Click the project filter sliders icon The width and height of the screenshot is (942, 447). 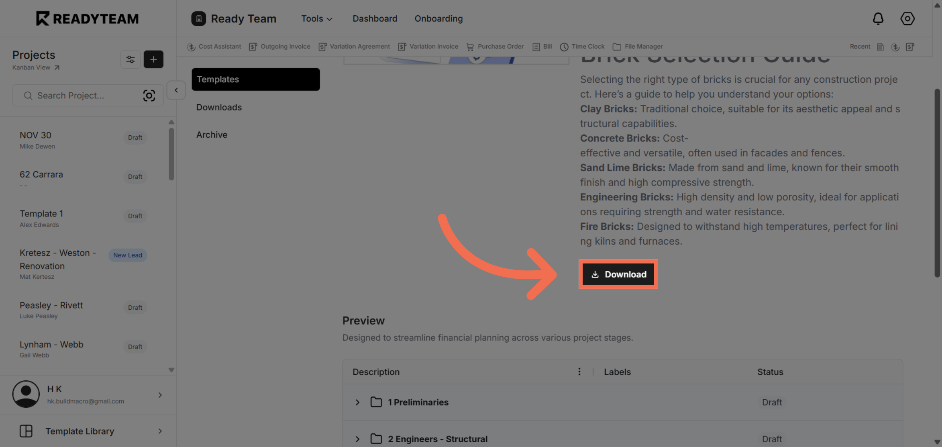(x=130, y=59)
